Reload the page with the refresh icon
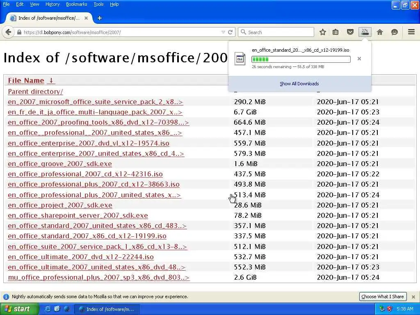The image size is (420, 315). click(230, 32)
